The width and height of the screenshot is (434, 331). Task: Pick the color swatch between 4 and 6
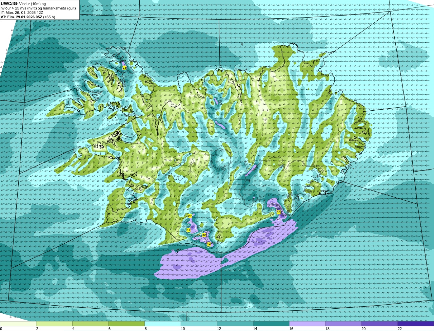click(x=90, y=324)
